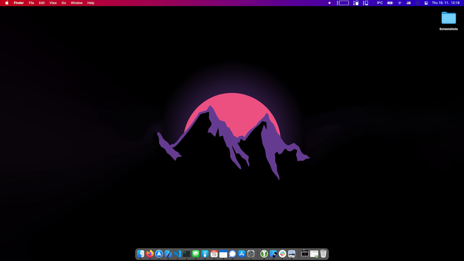Viewport: 464px width, 261px height.
Task: Launch the Fork git client
Action: pos(205,254)
